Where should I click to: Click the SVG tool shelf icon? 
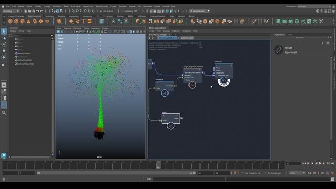[x=90, y=21]
